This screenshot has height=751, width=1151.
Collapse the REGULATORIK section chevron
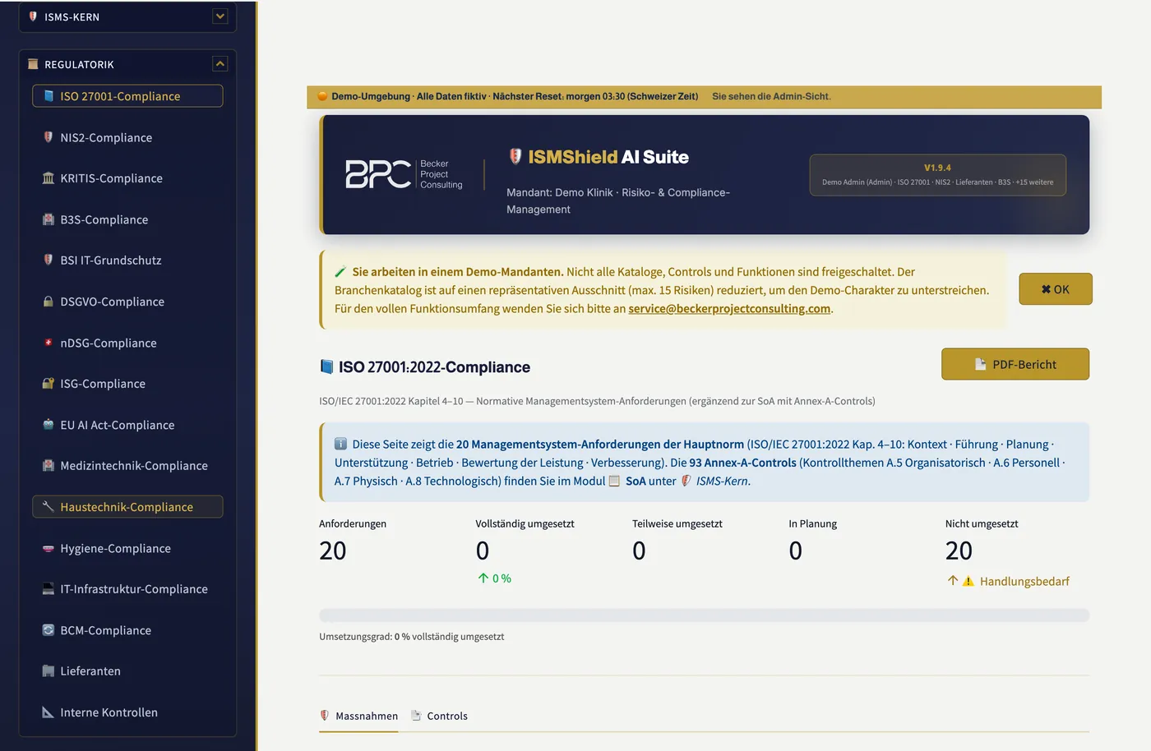(220, 64)
